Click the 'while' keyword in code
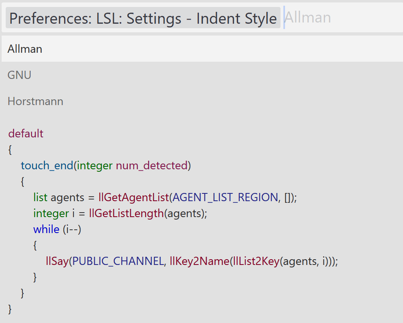 [x=46, y=229]
